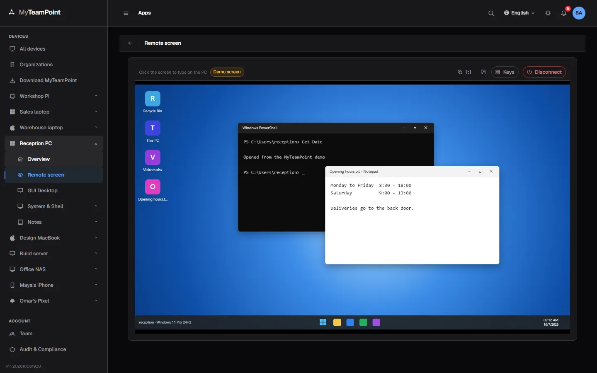Image resolution: width=597 pixels, height=373 pixels.
Task: Expand the Notes section
Action: [x=54, y=222]
